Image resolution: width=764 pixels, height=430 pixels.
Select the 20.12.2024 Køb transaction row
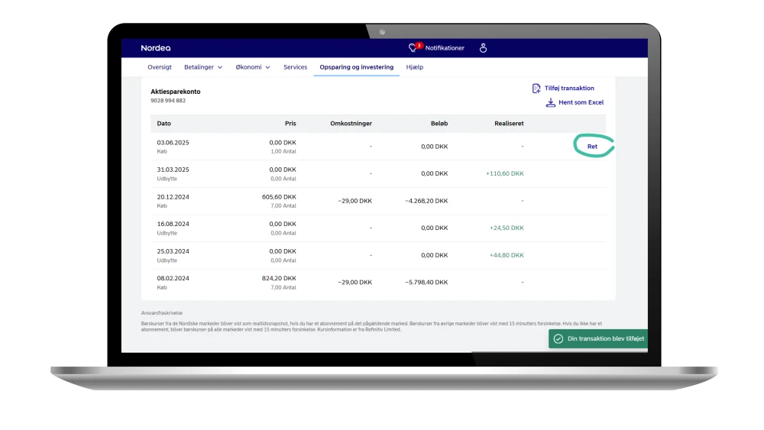tap(378, 201)
